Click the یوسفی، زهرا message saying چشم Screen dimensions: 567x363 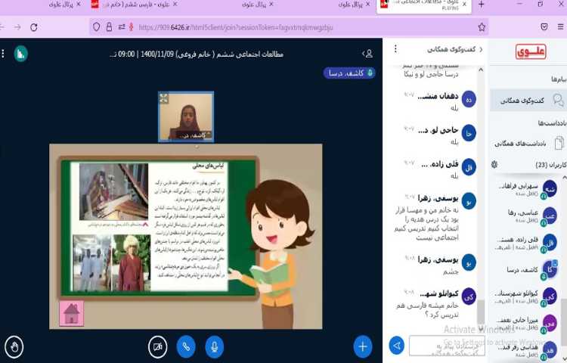tap(451, 271)
